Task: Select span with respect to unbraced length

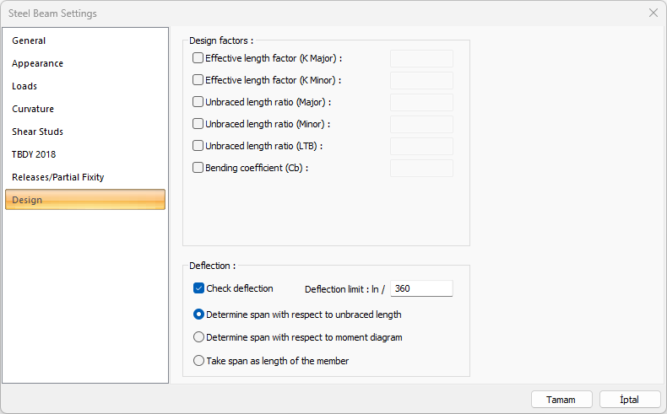Action: [x=199, y=315]
